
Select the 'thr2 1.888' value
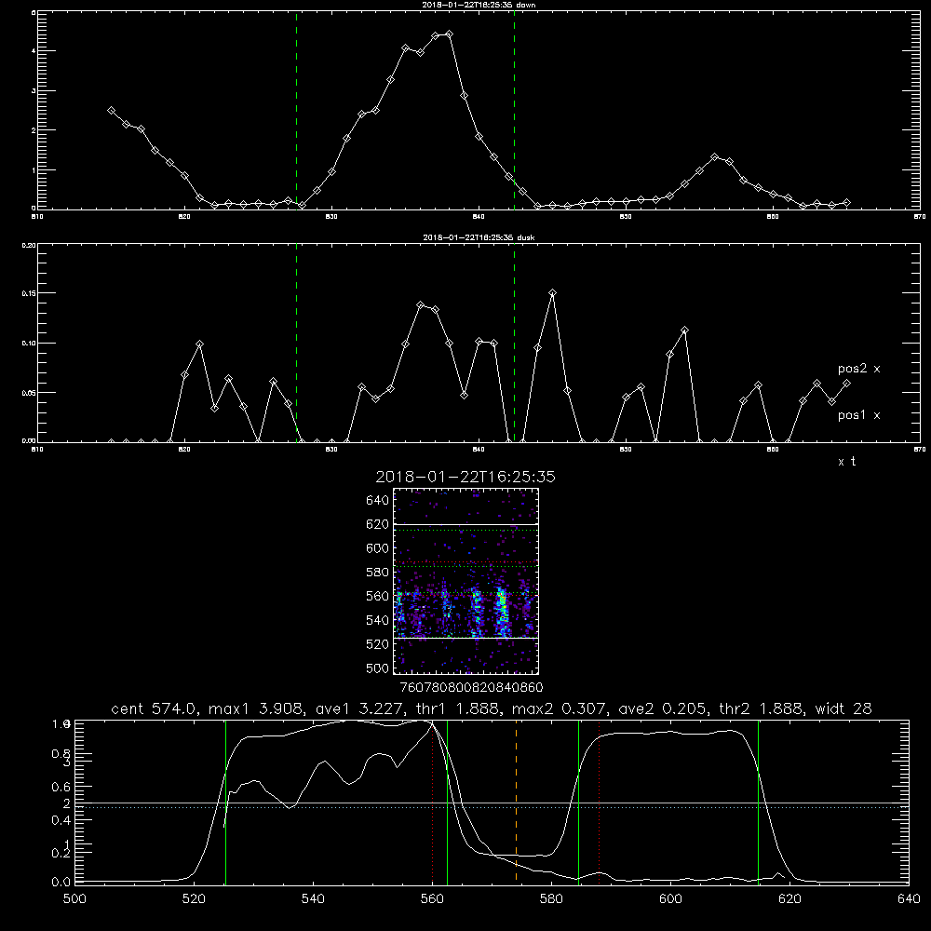(x=762, y=708)
